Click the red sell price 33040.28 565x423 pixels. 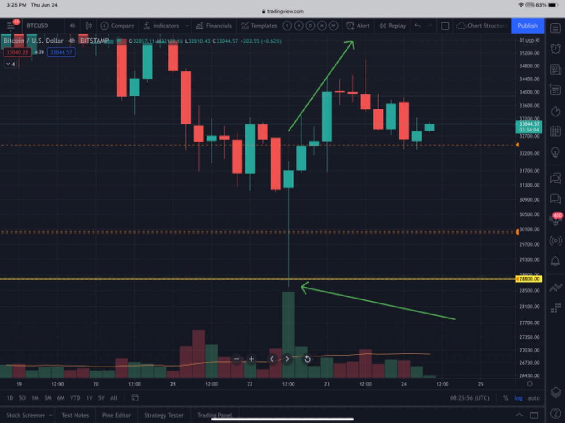(17, 52)
